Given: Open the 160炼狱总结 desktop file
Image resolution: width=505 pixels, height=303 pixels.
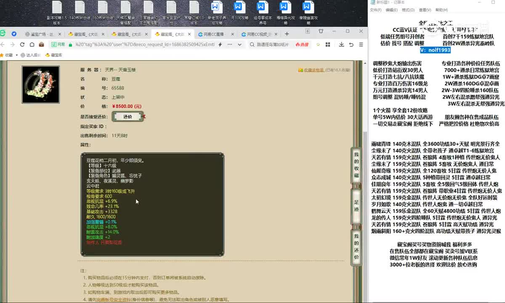Looking at the screenshot, I should click(103, 11).
